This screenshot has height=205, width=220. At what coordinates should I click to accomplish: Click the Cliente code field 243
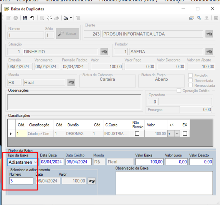[x=92, y=34]
